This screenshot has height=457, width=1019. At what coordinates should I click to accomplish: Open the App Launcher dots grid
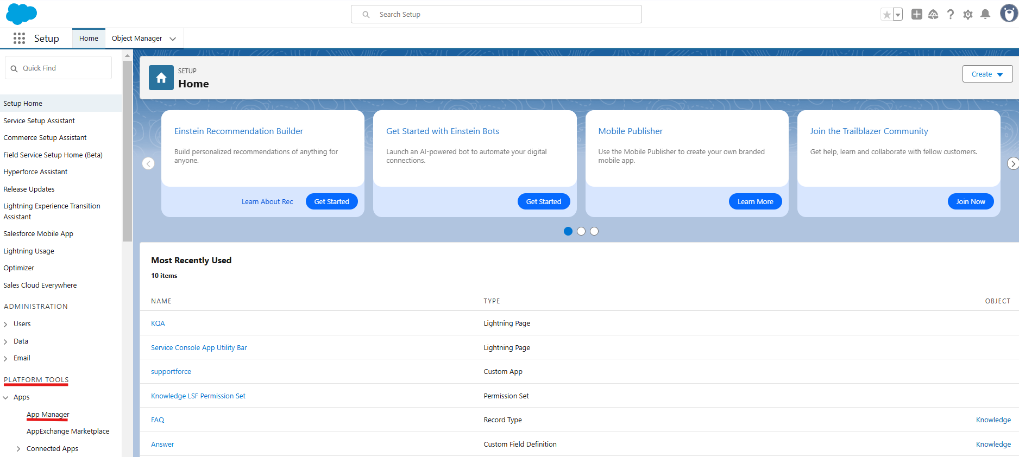tap(19, 38)
